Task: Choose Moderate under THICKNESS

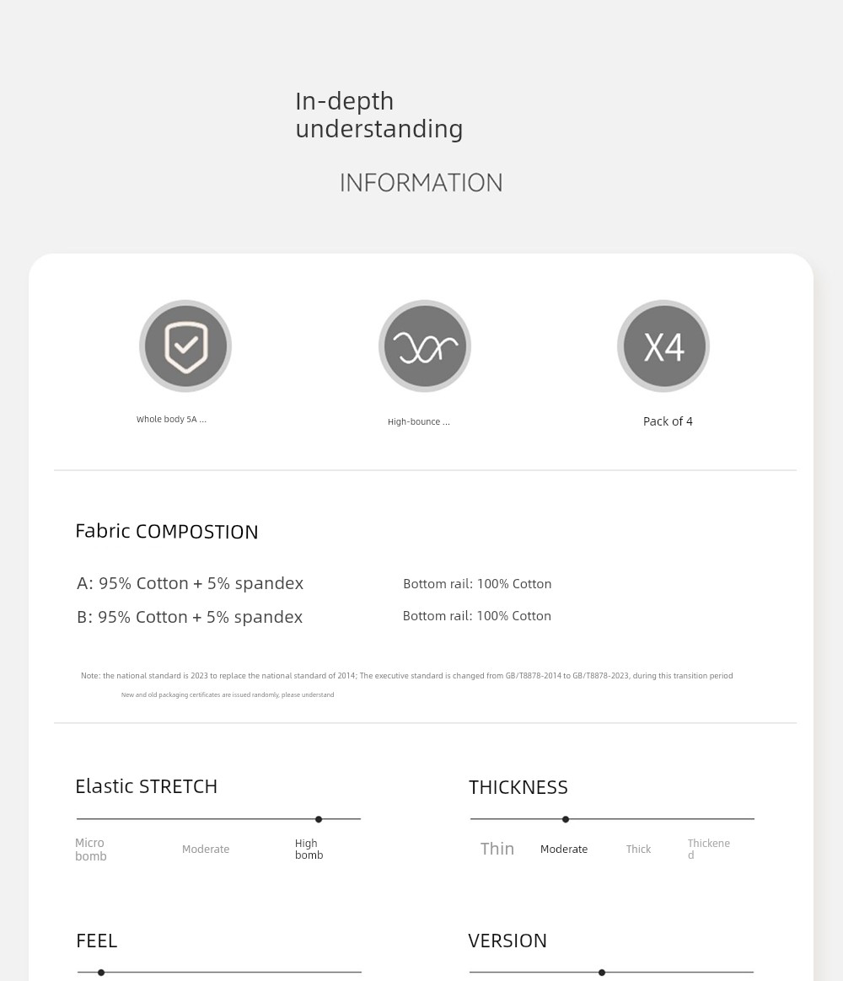Action: (x=564, y=849)
